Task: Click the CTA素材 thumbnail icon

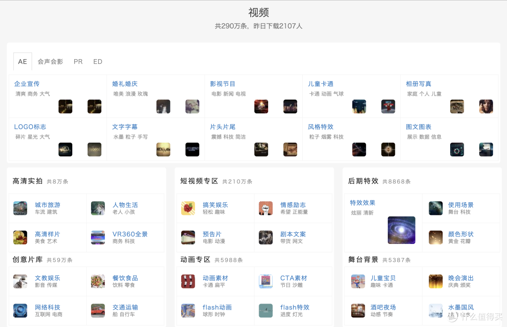Action: coord(265,281)
